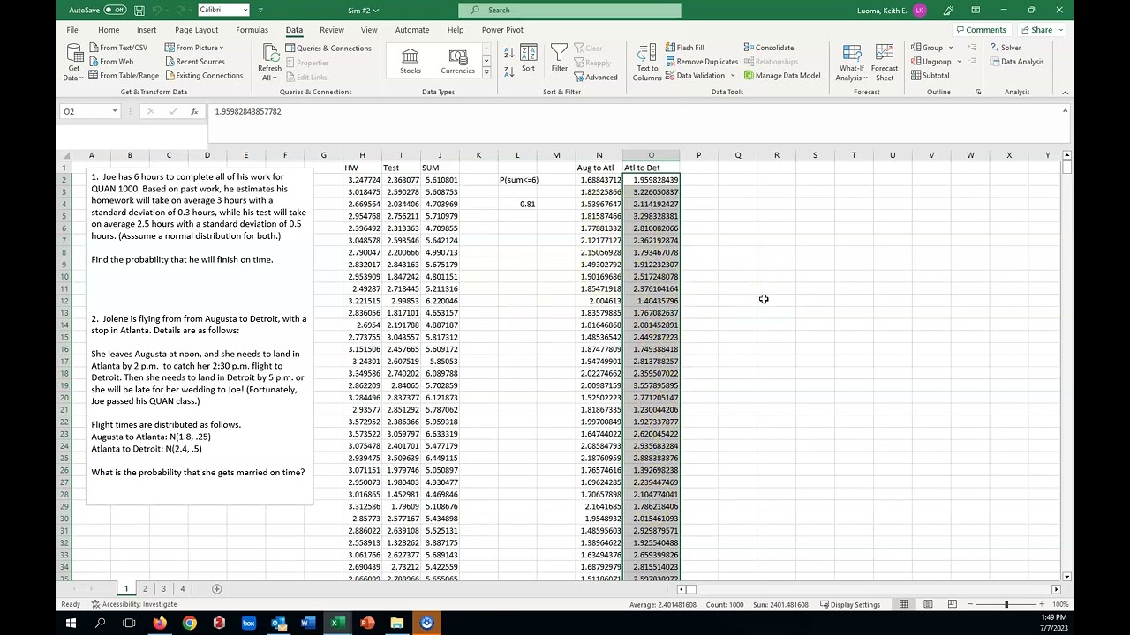Switch to Normal view
Viewport: 1130px width, 635px height.
click(x=904, y=604)
